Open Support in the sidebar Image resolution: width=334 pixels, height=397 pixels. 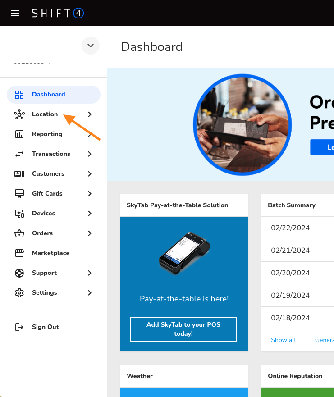pos(44,273)
